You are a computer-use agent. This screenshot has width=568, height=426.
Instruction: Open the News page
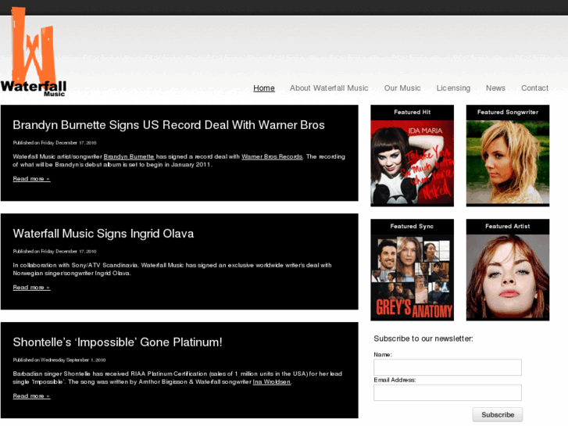point(495,88)
